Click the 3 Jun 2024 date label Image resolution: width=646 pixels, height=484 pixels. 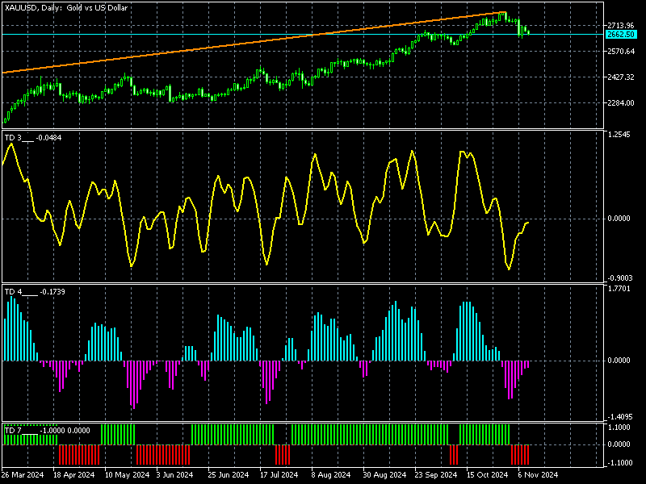coord(174,475)
